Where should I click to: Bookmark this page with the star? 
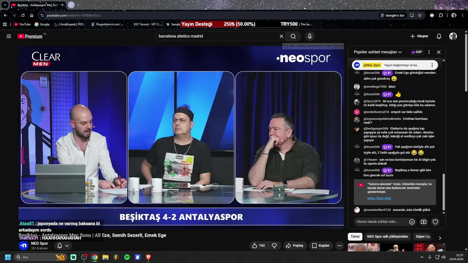click(x=420, y=15)
